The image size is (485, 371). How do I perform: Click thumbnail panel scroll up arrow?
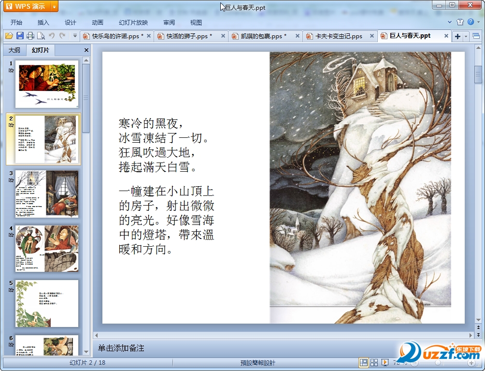tap(86, 60)
